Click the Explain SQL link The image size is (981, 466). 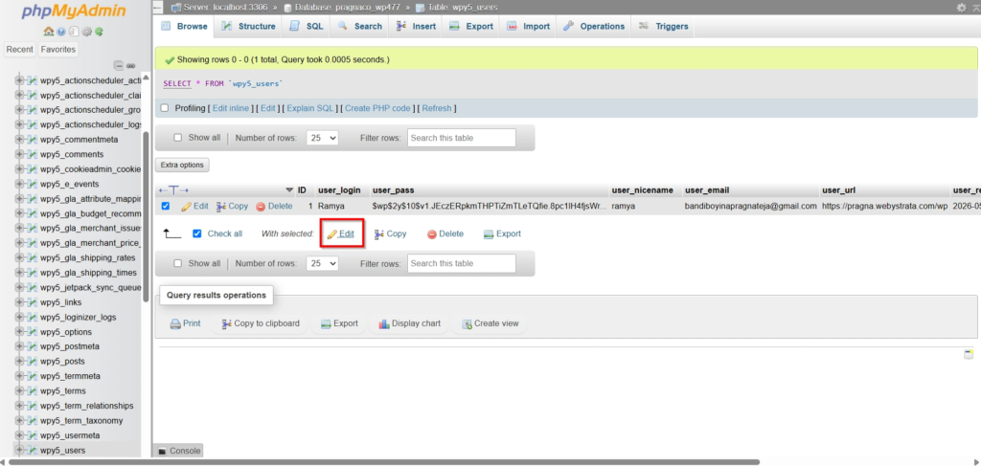pyautogui.click(x=310, y=108)
